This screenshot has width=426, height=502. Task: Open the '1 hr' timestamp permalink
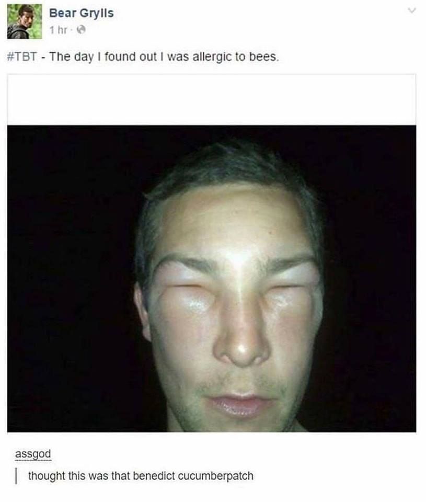(x=59, y=30)
